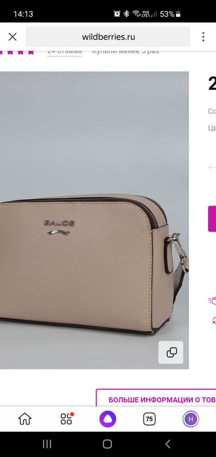Tap the returns refresh icon

point(214,320)
